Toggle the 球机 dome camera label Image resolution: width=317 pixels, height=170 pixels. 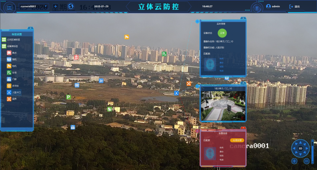coord(12,60)
